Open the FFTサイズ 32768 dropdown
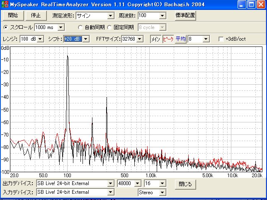 (140, 39)
